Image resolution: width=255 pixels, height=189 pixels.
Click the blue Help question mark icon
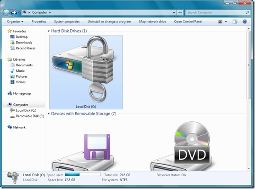(x=244, y=22)
